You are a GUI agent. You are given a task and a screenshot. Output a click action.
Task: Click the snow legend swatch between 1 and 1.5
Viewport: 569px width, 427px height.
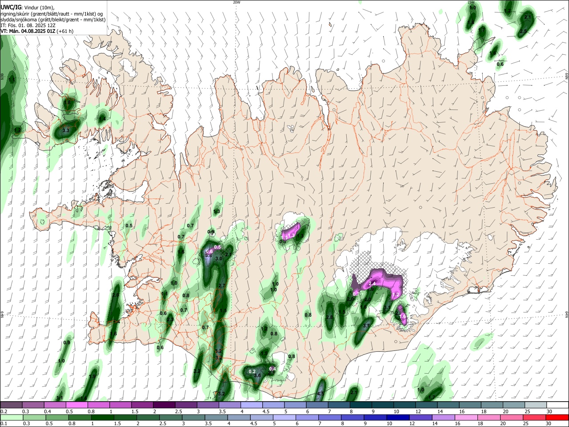pyautogui.click(x=120, y=405)
